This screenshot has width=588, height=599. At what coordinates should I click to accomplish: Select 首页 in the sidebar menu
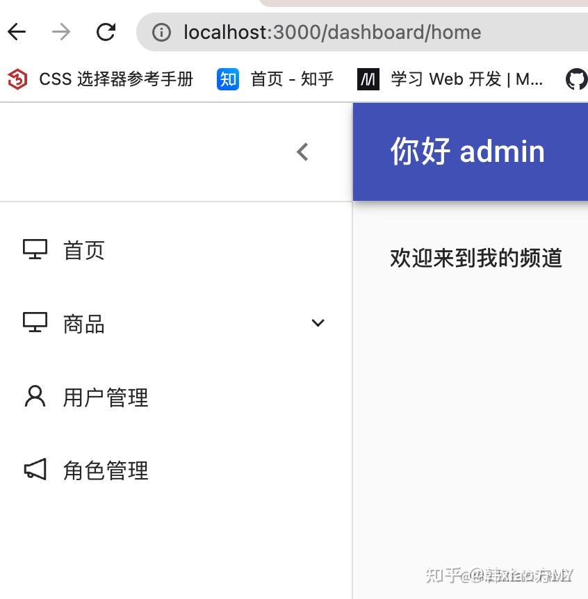[176, 250]
